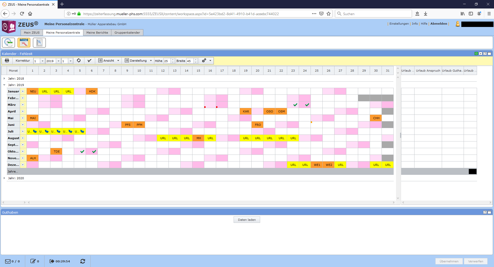
Task: Click the Höhe value input field
Action: pos(167,61)
